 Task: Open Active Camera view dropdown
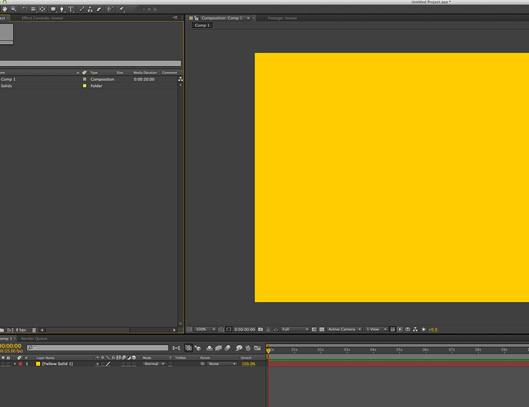[344, 329]
